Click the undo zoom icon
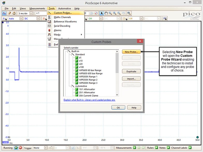Viewport: 203px width, 152px height. pos(124,13)
